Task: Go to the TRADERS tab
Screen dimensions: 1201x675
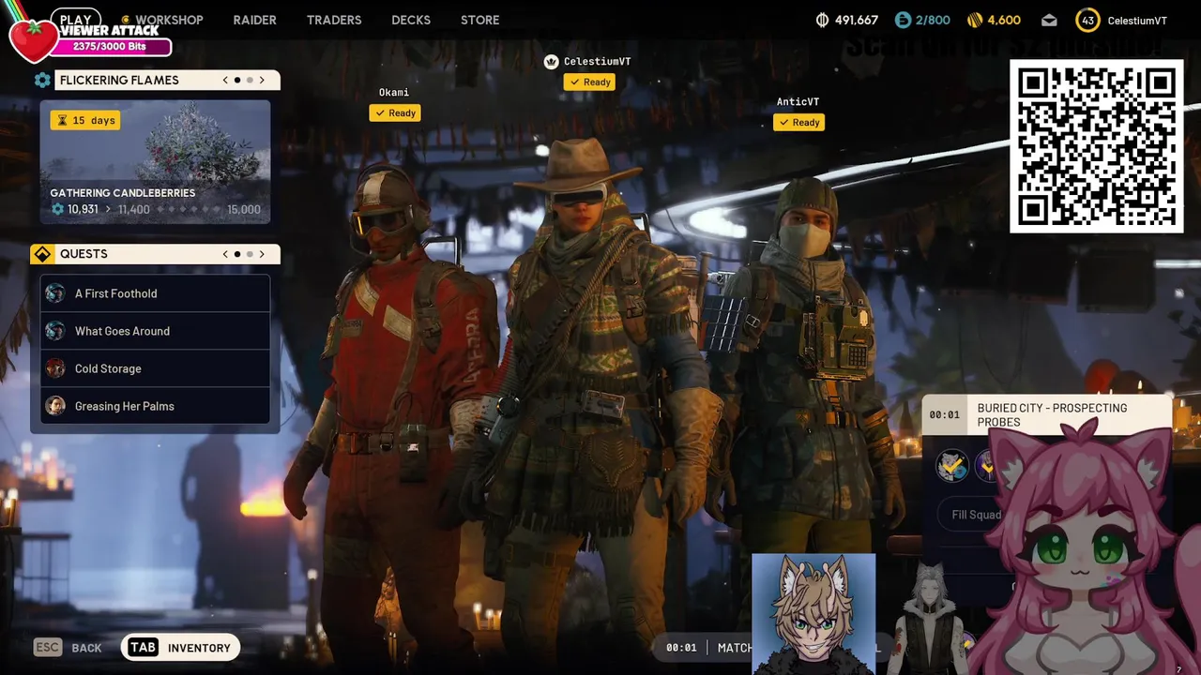Action: pyautogui.click(x=334, y=20)
